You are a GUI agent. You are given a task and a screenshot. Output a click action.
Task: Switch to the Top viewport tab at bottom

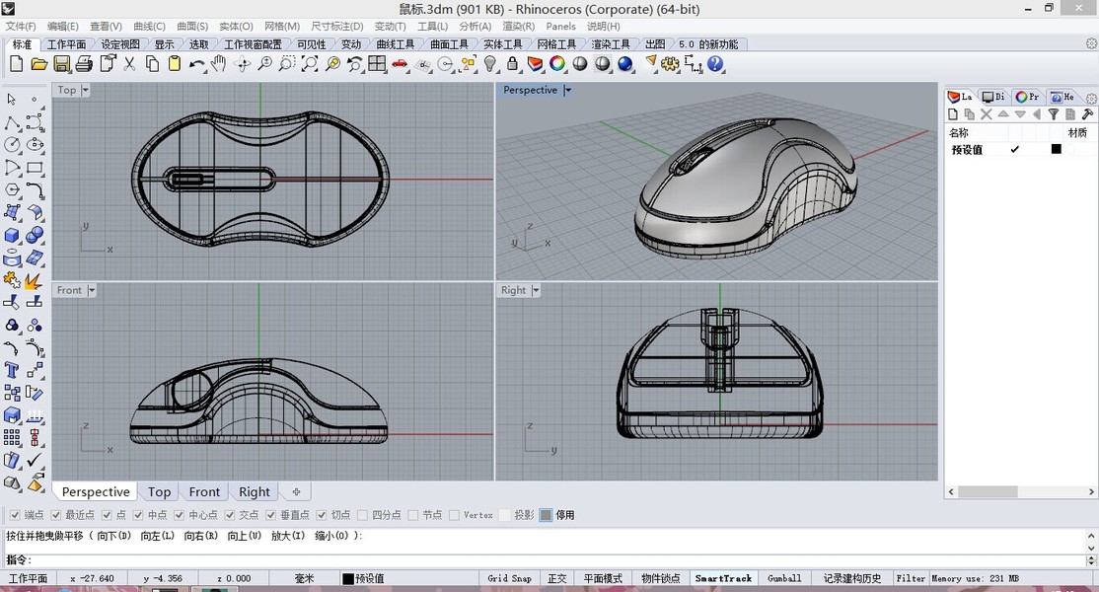(x=159, y=491)
